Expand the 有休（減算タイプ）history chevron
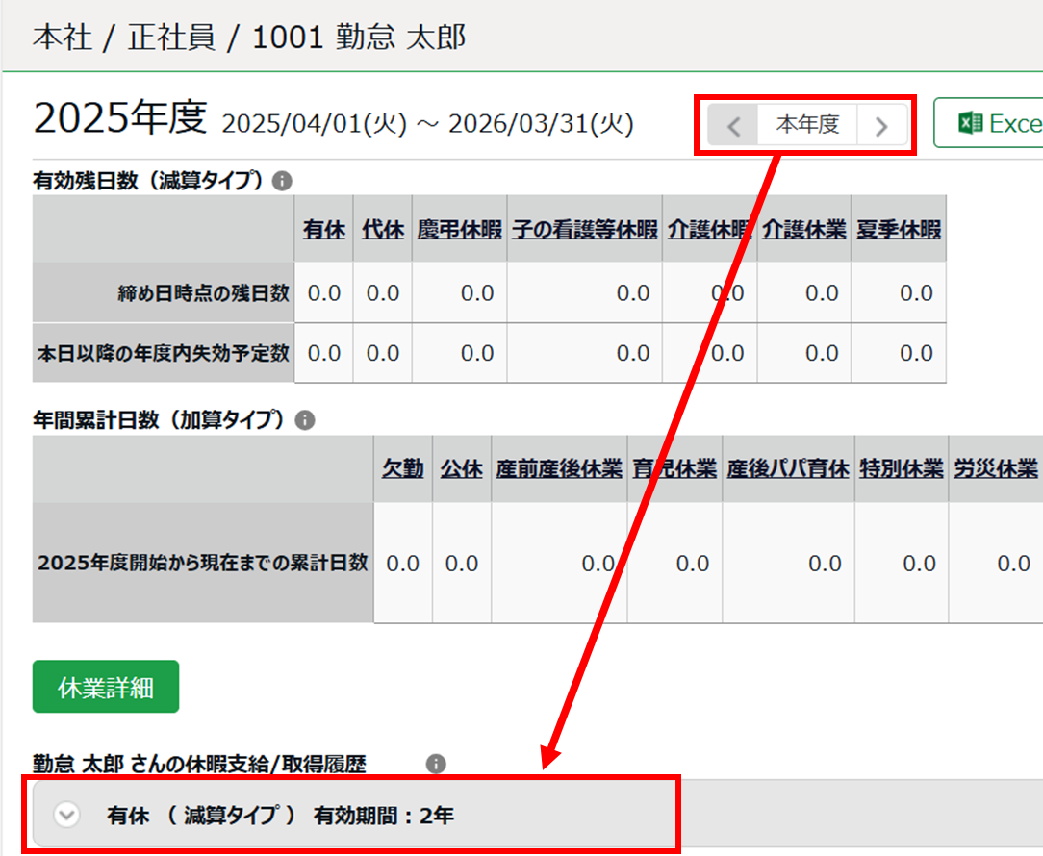This screenshot has width=1043, height=856. 66,815
